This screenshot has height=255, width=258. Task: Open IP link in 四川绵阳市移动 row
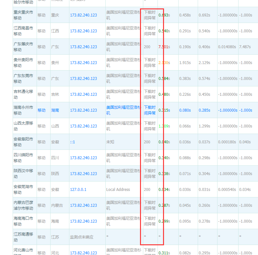(83, 158)
